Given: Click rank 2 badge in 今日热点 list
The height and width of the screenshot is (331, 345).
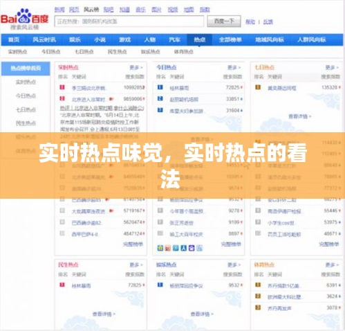Looking at the screenshot, I should pos(160,99).
